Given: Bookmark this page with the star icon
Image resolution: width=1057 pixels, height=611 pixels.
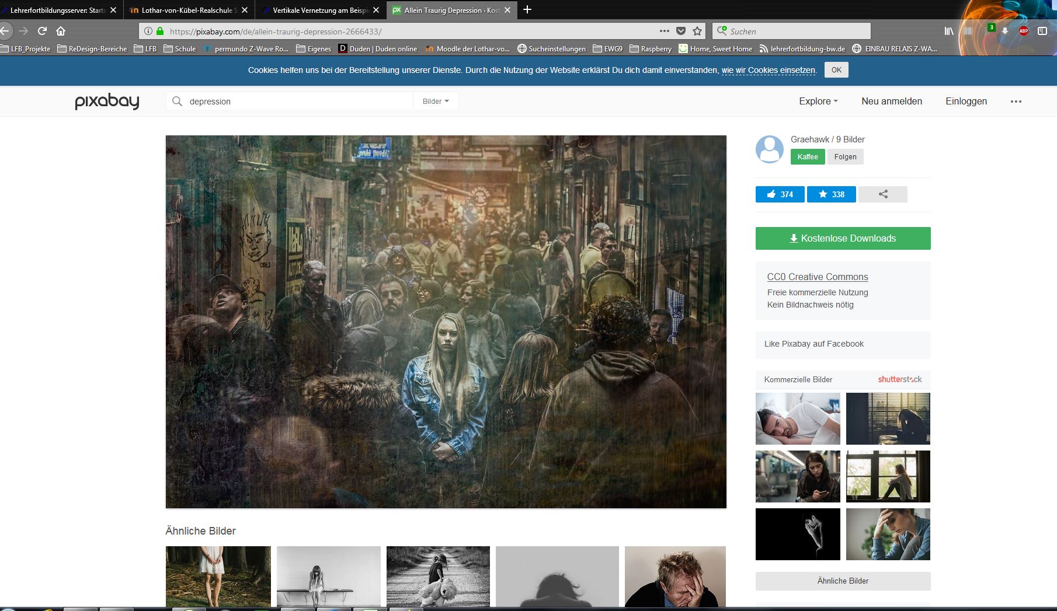Looking at the screenshot, I should tap(697, 31).
